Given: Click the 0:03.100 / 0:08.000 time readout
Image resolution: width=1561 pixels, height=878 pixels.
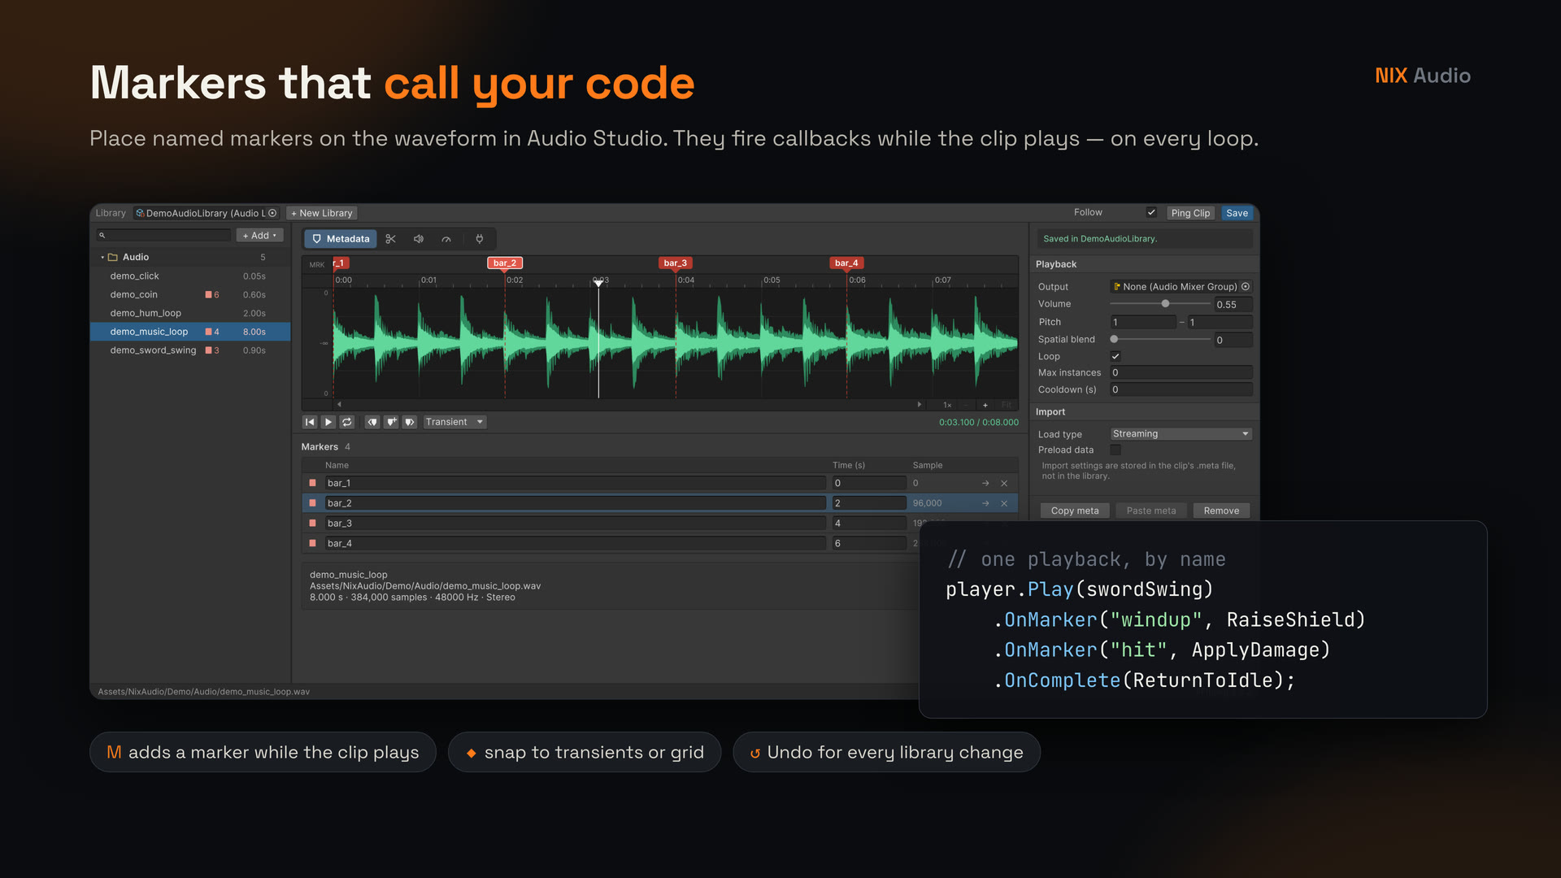Looking at the screenshot, I should pos(978,422).
